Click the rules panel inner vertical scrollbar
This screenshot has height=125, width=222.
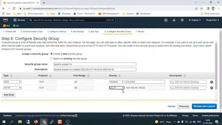click(216, 67)
